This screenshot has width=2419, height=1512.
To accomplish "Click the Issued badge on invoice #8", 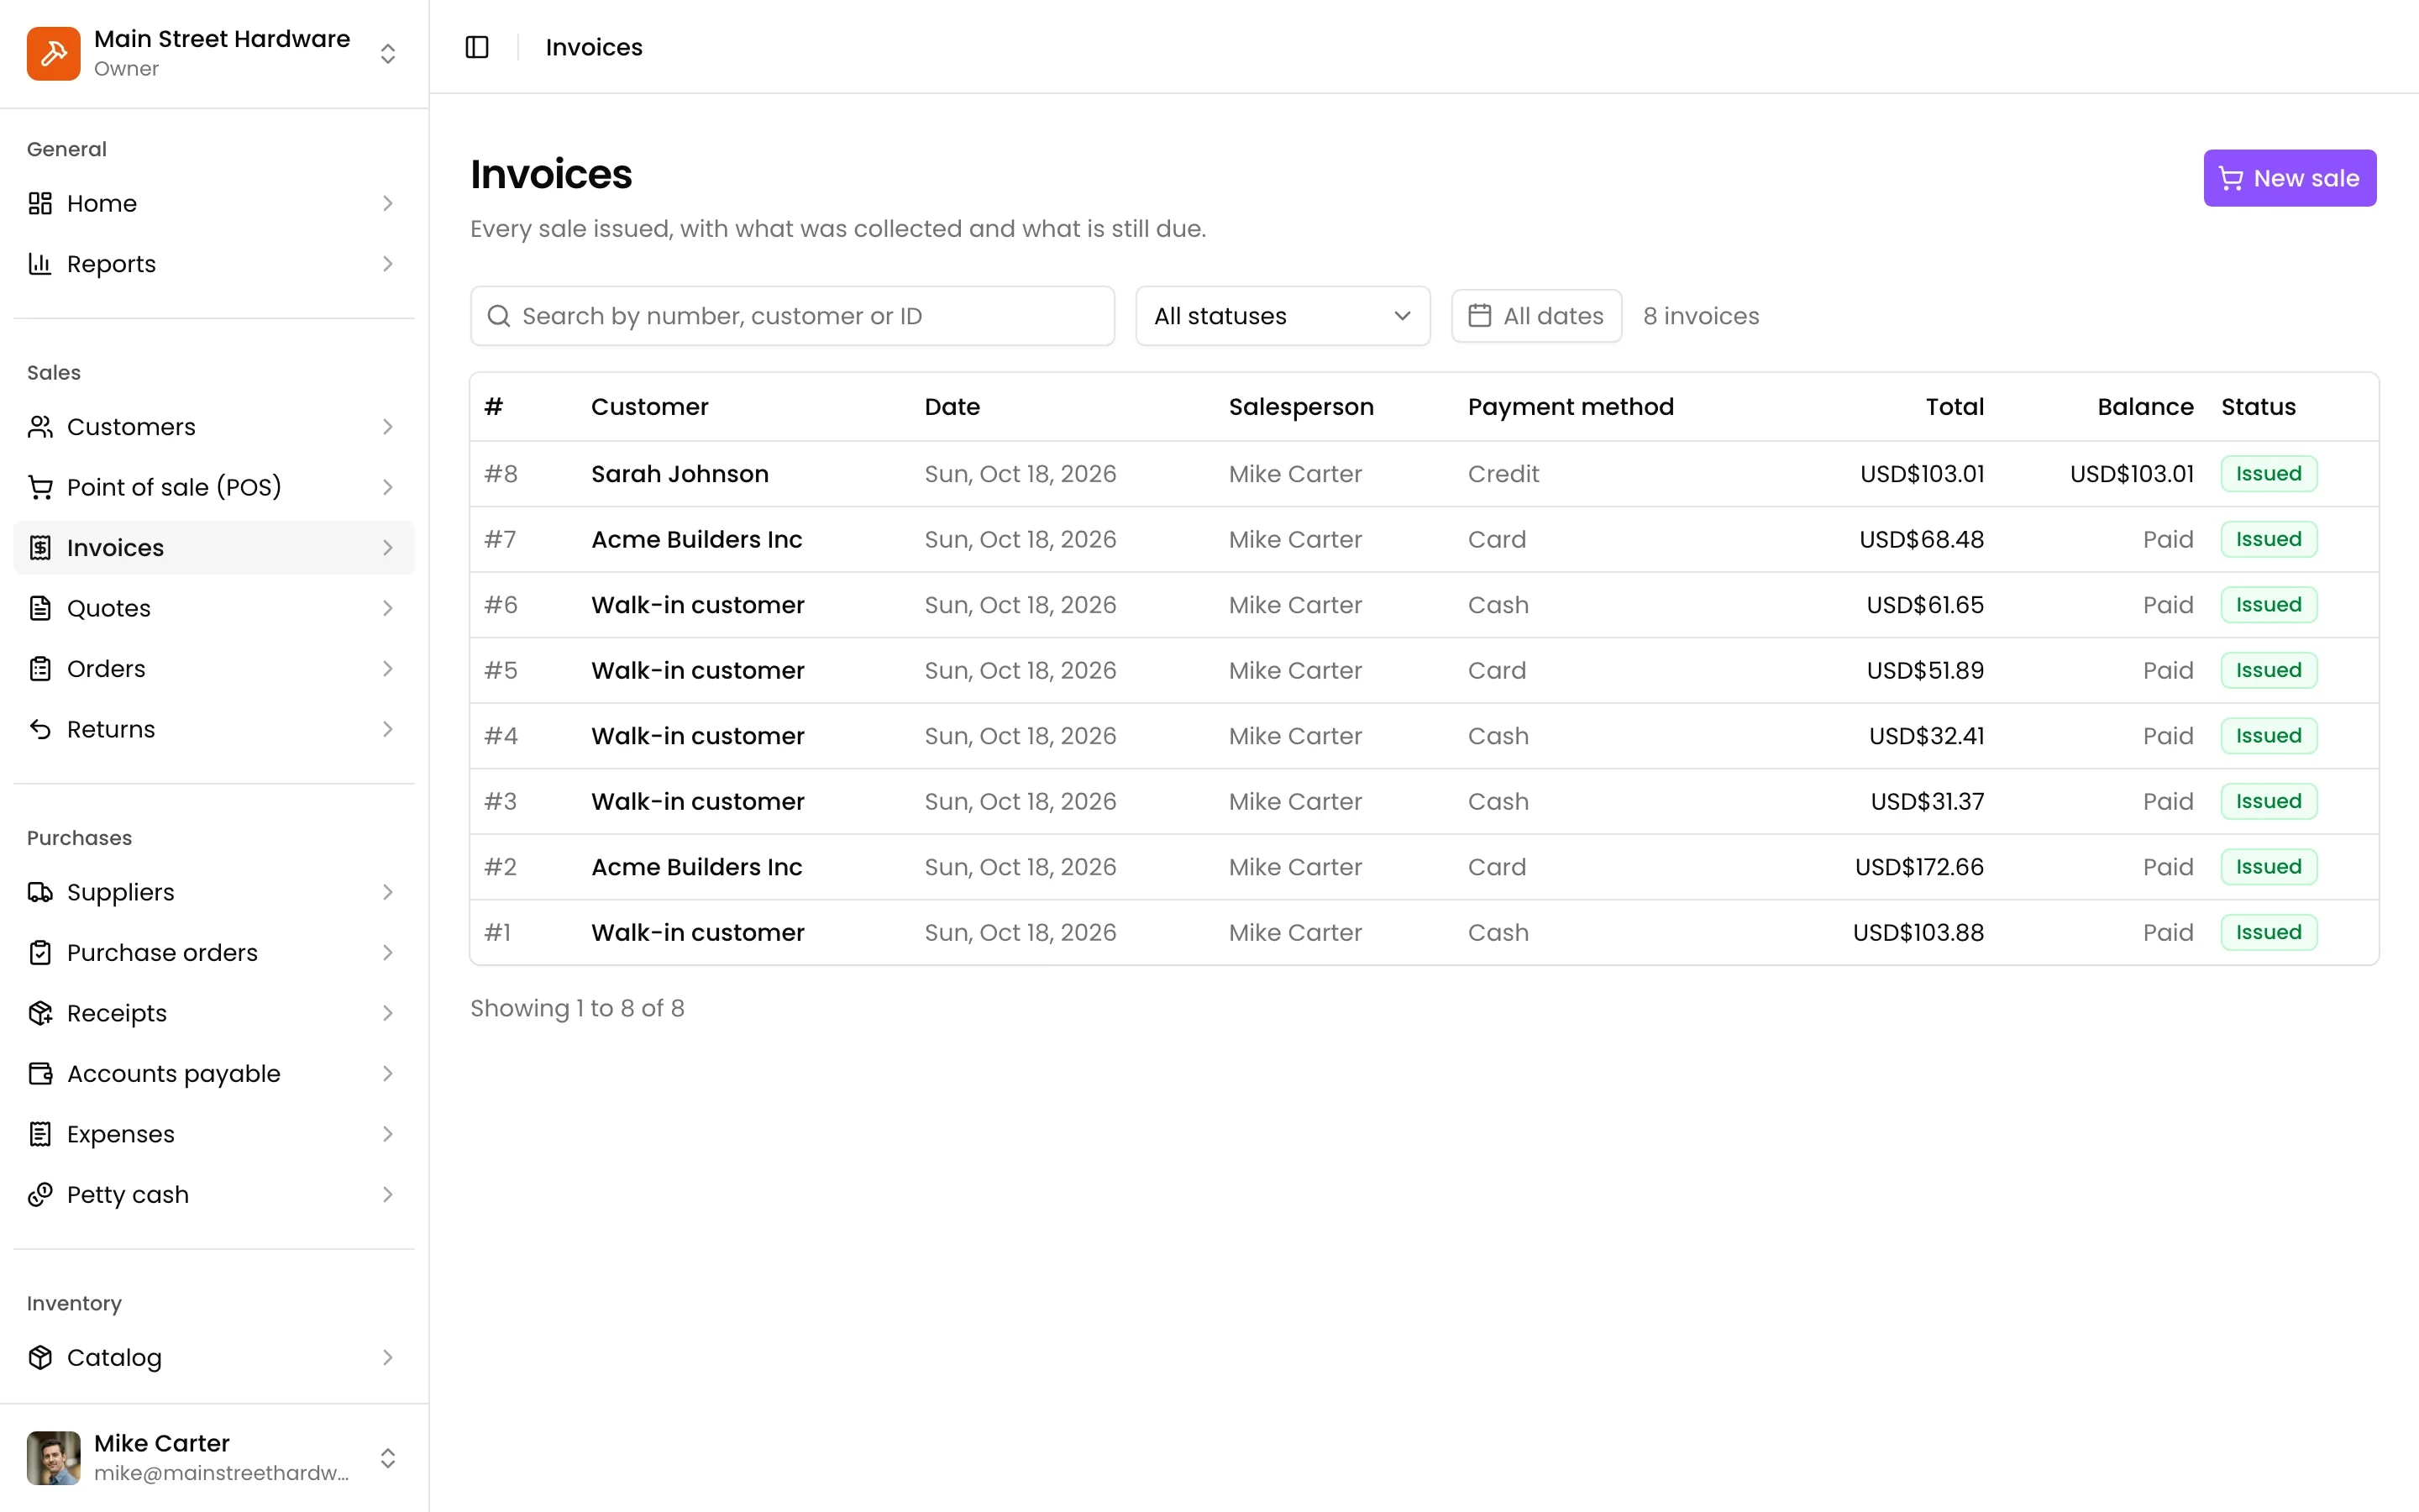I will coord(2268,474).
